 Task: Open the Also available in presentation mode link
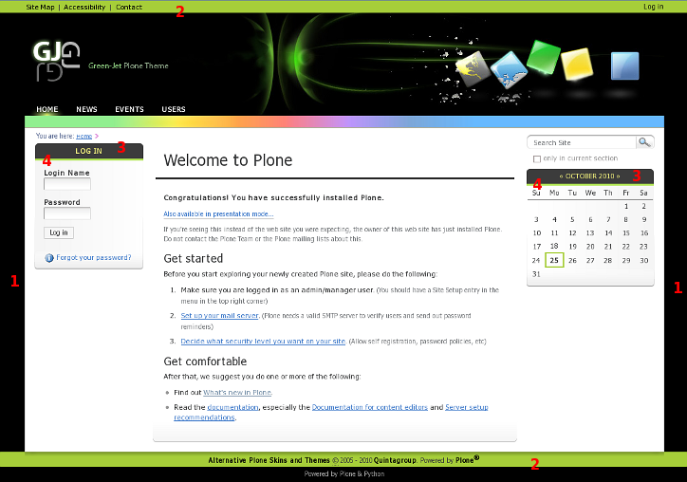pyautogui.click(x=218, y=213)
